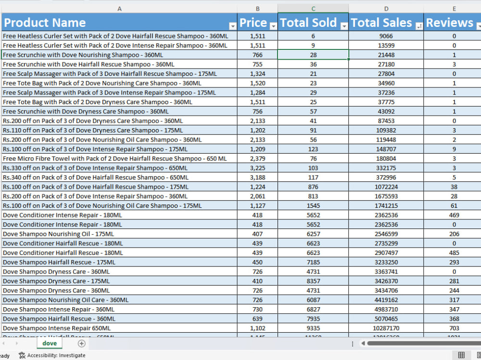This screenshot has height=360, width=481.
Task: Click the horizontal scrollbar thumb
Action: pyautogui.click(x=424, y=344)
